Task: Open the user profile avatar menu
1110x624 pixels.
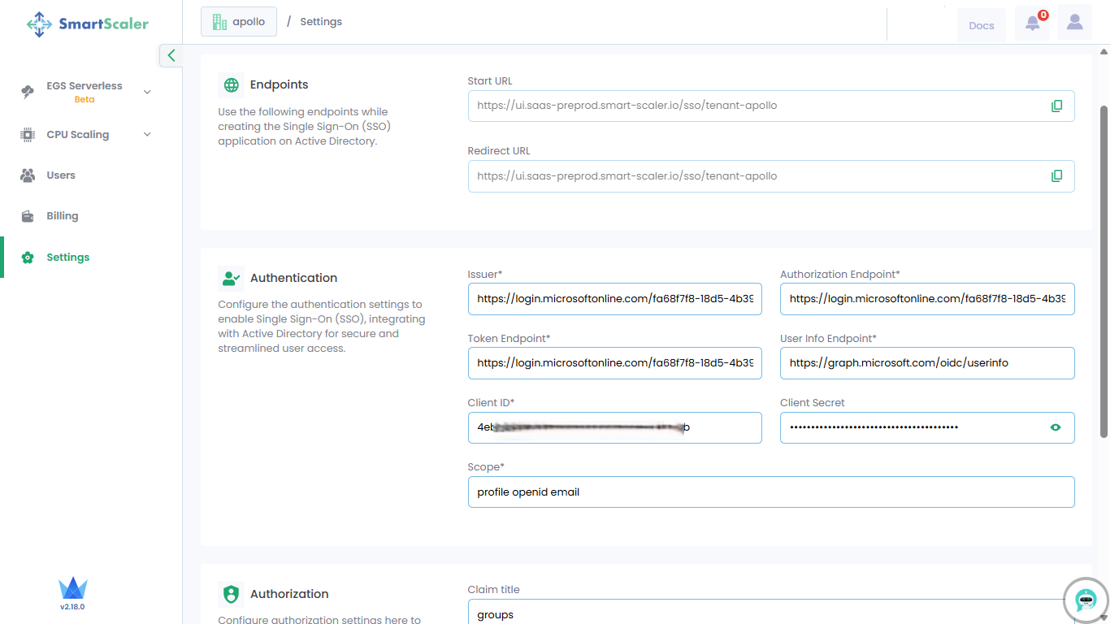Action: click(x=1074, y=23)
